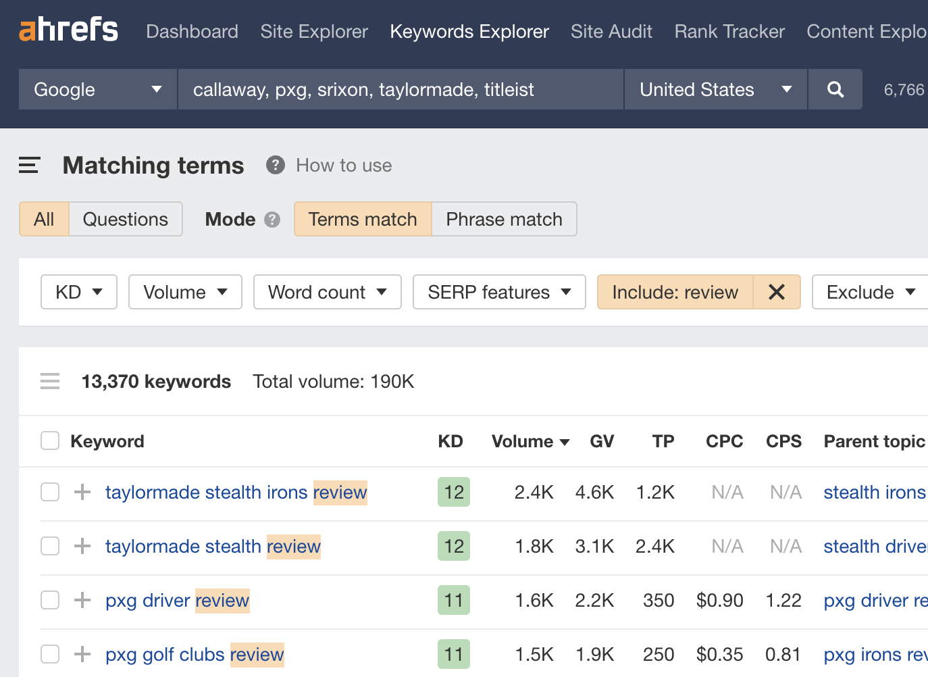Open the 'pxg driver review' keyword link

tap(177, 600)
